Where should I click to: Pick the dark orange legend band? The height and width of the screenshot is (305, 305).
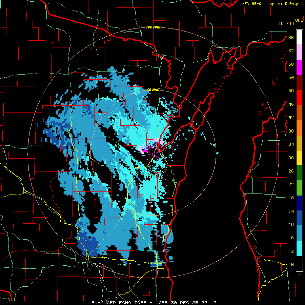[299, 113]
